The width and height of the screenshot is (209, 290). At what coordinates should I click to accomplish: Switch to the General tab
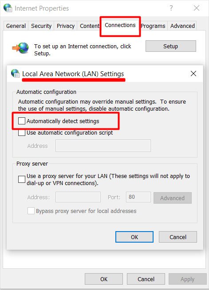click(16, 26)
